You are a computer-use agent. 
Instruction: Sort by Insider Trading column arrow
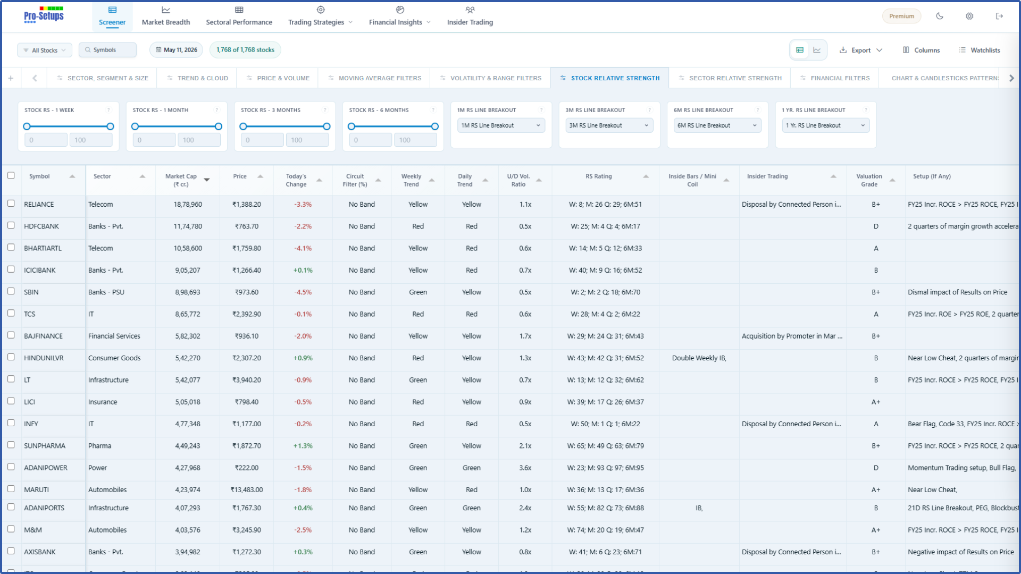tap(833, 176)
